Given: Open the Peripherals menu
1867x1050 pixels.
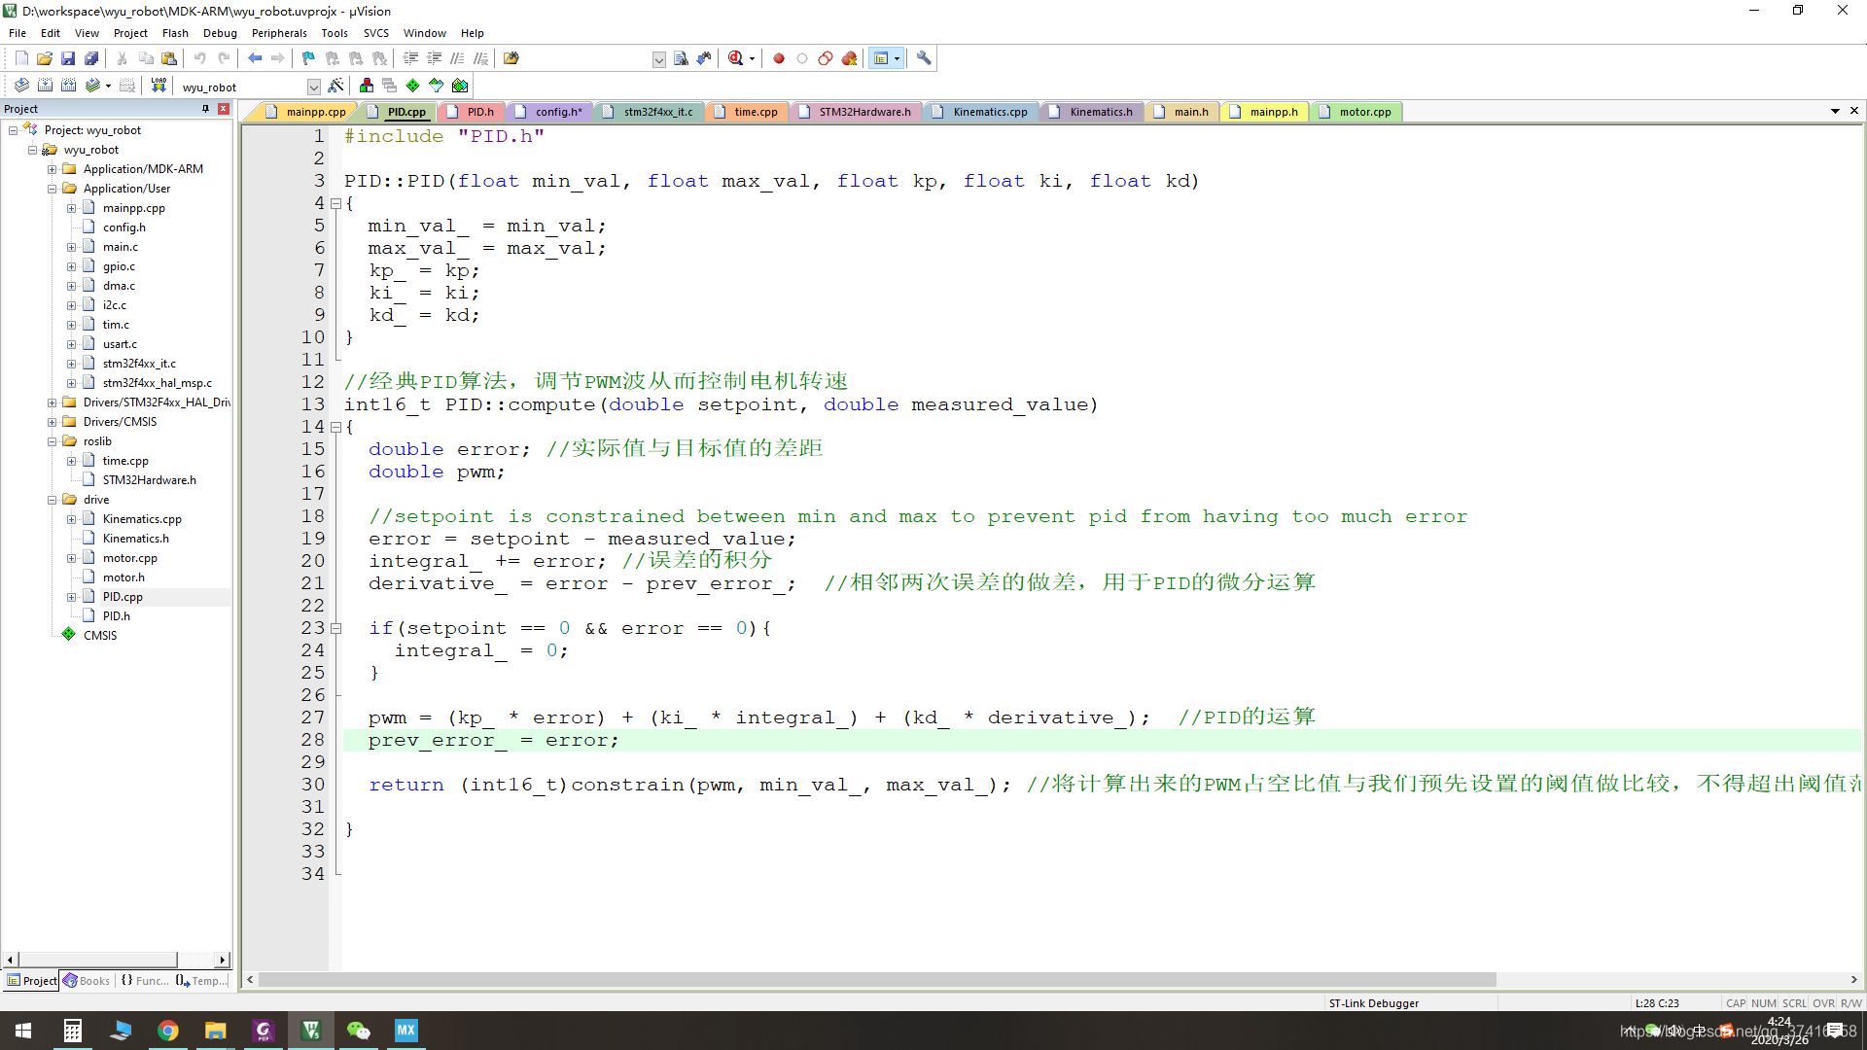Looking at the screenshot, I should (x=279, y=33).
